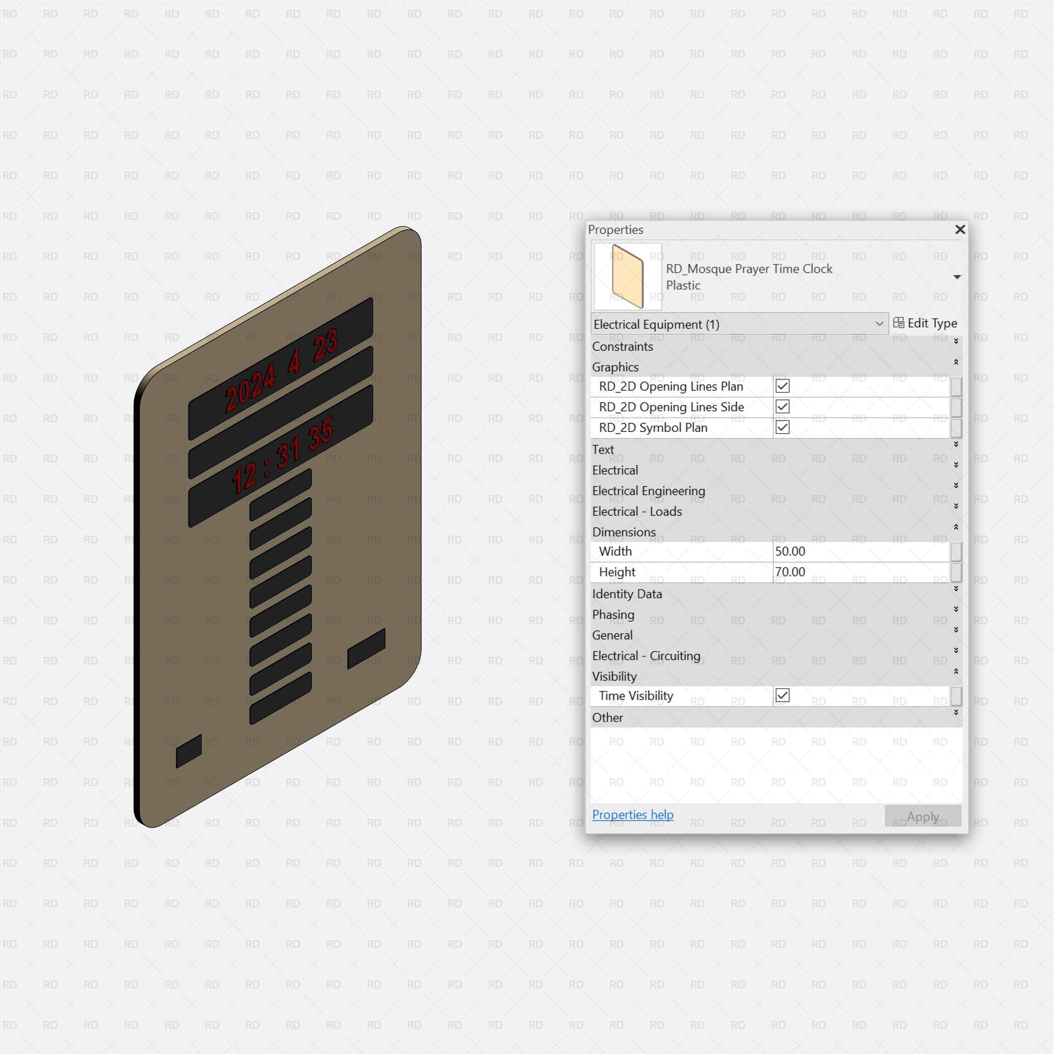The width and height of the screenshot is (1054, 1054).
Task: Disable the RD_2D Symbol Plan checkbox
Action: point(782,427)
